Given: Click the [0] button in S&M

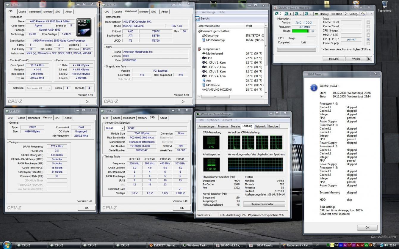Looking at the screenshot, I should point(370,59).
